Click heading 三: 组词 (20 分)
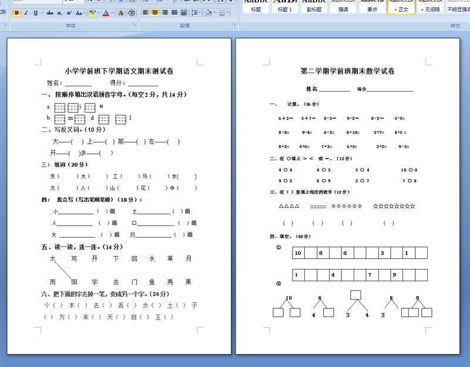The width and height of the screenshot is (470, 367). pyautogui.click(x=65, y=164)
